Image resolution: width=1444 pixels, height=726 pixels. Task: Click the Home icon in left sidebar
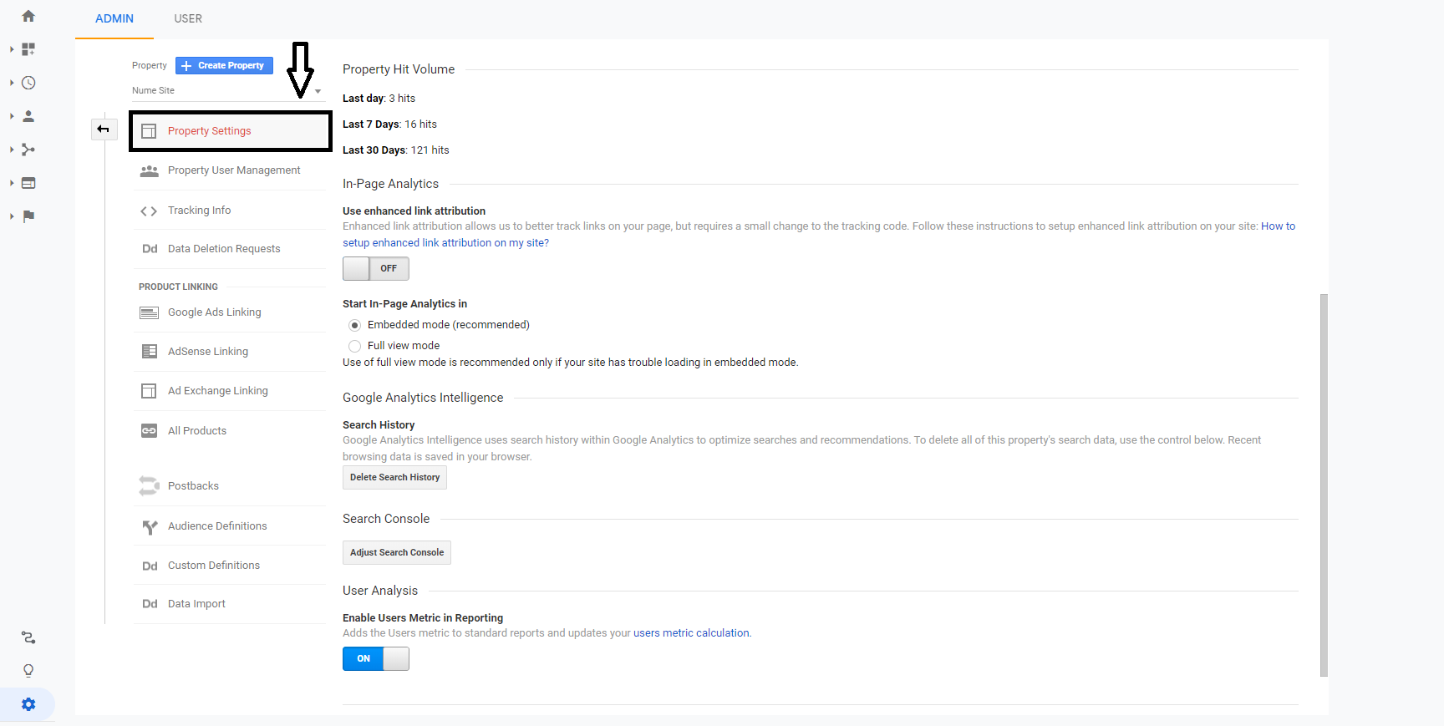28,16
